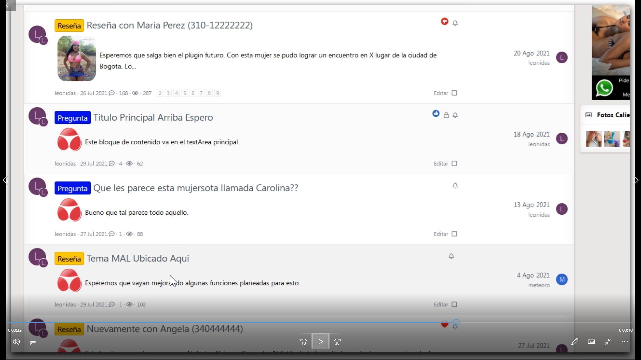Open author avatar on Maria Perez thread
The width and height of the screenshot is (641, 360).
38,35
